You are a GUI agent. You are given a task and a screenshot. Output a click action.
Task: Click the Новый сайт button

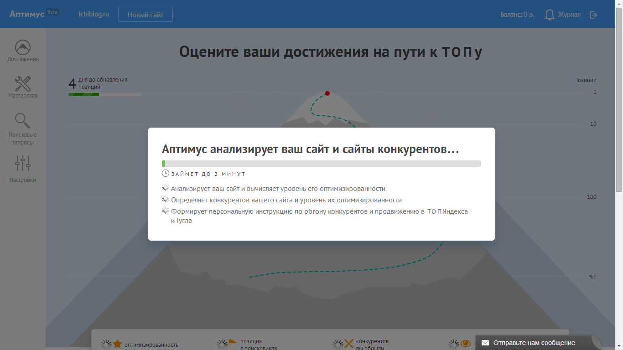145,15
